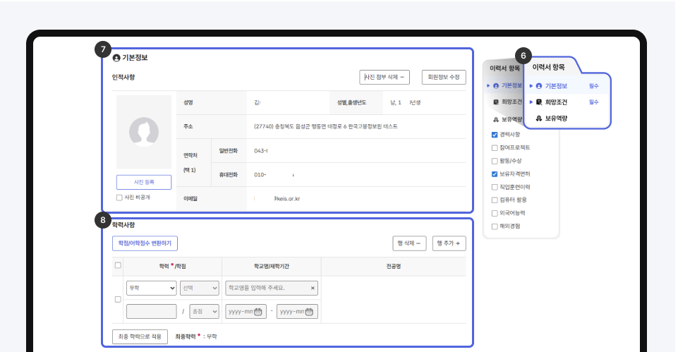Screen dimensions: 678x352
Task: Click the email value ending keis.or.kr
Action: 287,199
